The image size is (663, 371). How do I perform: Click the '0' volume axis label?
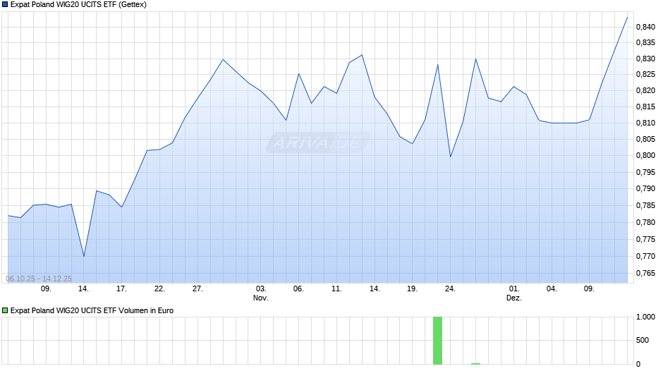638,364
